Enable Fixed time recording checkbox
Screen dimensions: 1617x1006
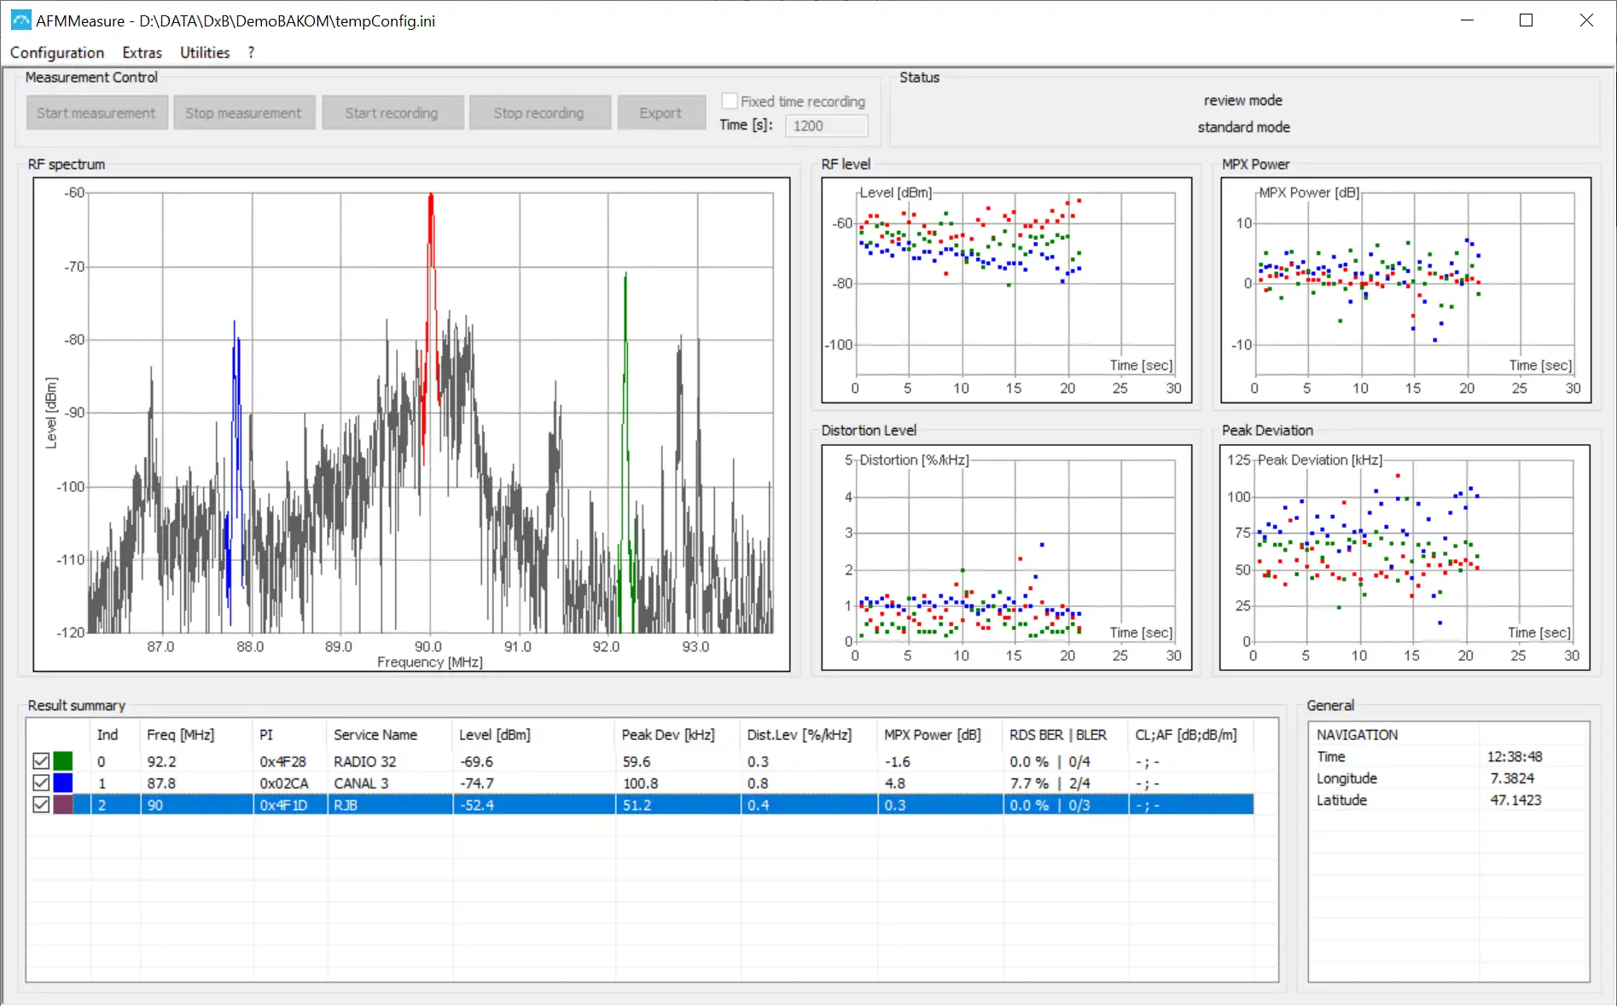(730, 101)
